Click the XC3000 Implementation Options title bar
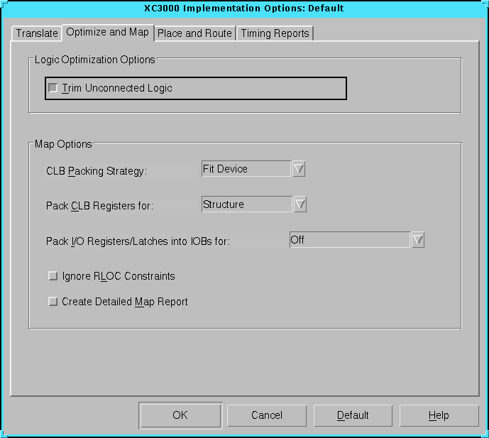The height and width of the screenshot is (438, 489). coord(244,9)
